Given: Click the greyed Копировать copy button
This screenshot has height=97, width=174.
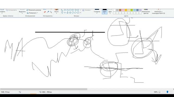Looking at the screenshot, I should tap(11, 10).
